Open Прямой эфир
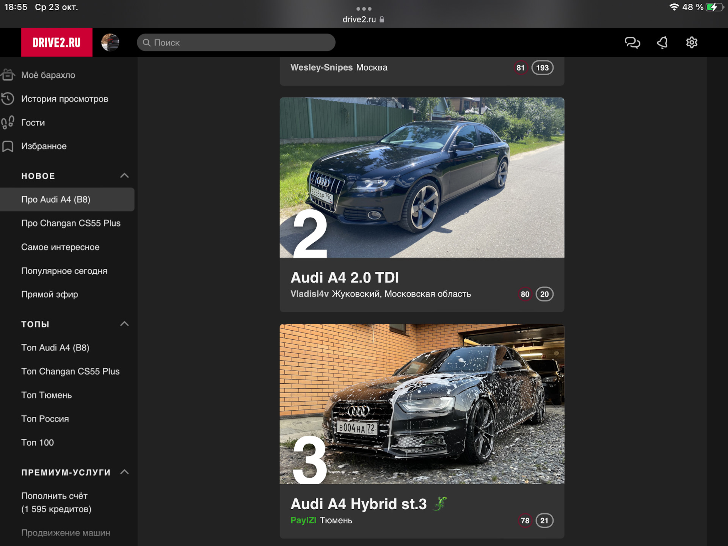This screenshot has width=728, height=546. (x=50, y=295)
